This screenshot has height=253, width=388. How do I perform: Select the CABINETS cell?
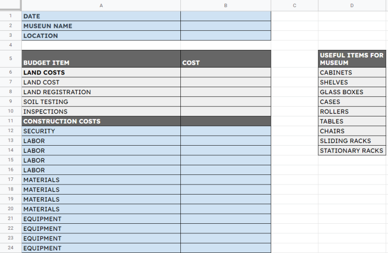coord(352,72)
